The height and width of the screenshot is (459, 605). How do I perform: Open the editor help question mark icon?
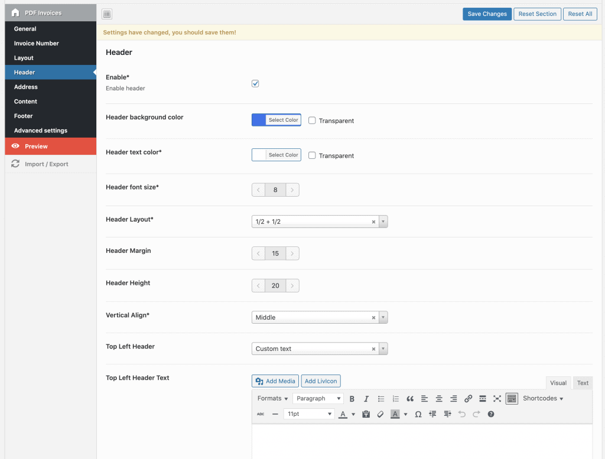491,414
